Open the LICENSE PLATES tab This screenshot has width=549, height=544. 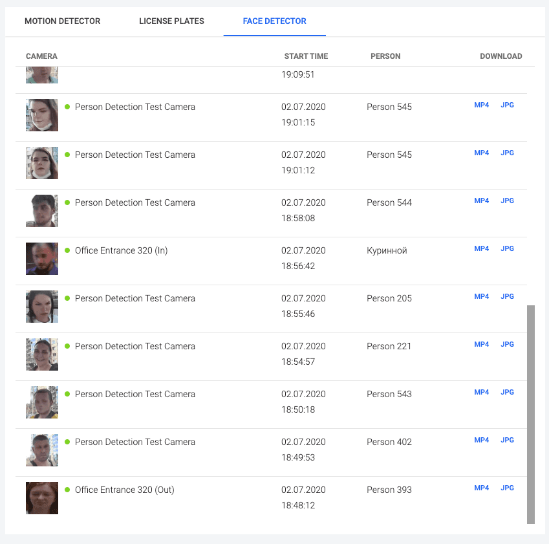tap(171, 21)
